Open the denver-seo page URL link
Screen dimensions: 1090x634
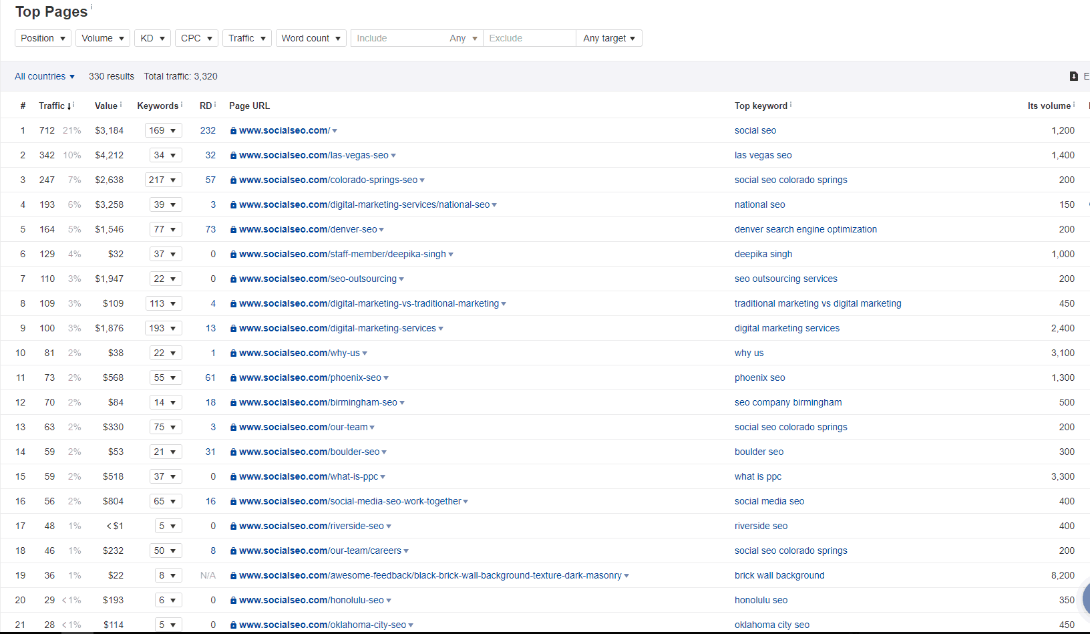pos(307,229)
